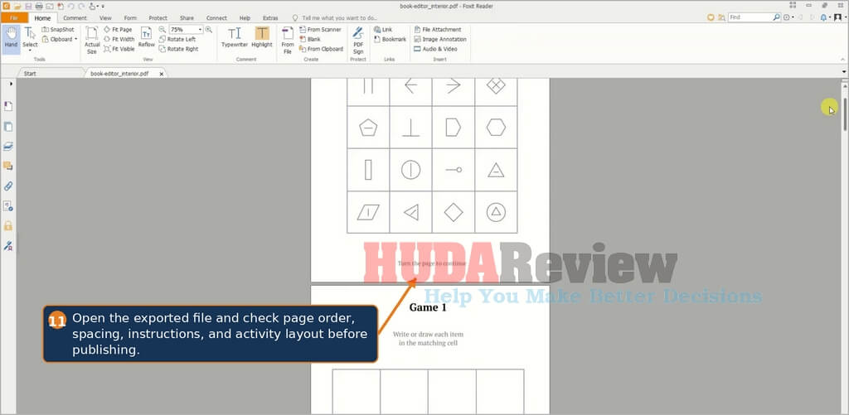This screenshot has width=849, height=415.
Task: Open the Bookmarks side panel
Action: [8, 106]
